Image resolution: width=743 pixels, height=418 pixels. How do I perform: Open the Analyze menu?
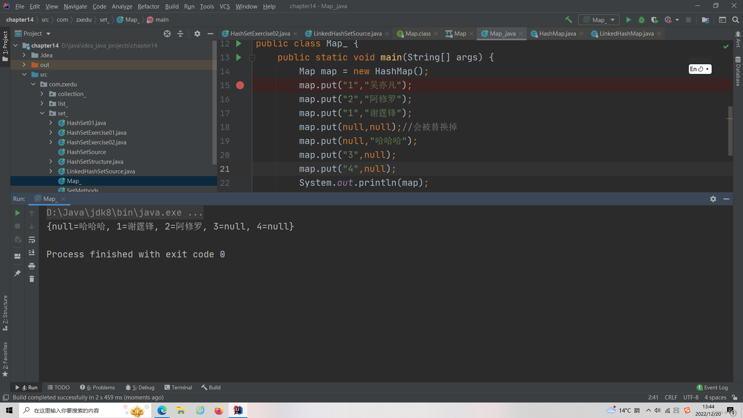(x=122, y=6)
